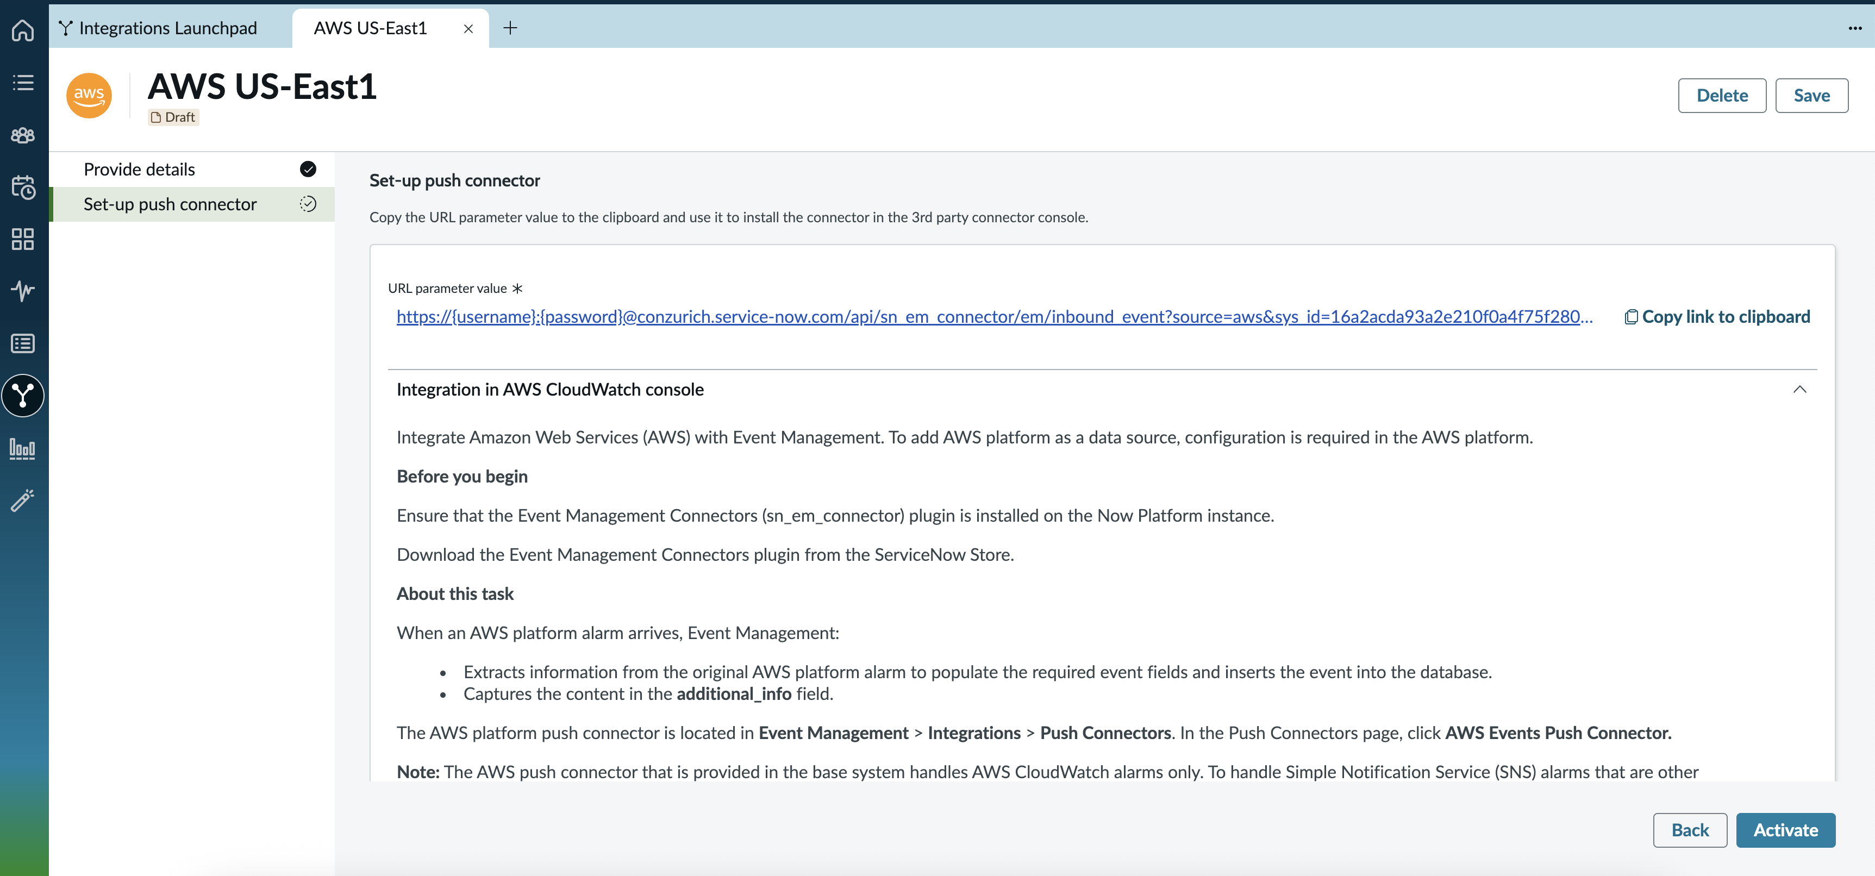The image size is (1875, 876).
Task: Click the Delete button
Action: pos(1721,95)
